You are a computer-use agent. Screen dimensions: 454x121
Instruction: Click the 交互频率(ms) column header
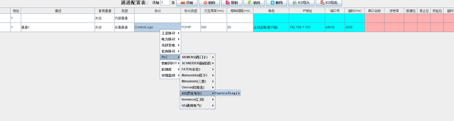(x=214, y=11)
